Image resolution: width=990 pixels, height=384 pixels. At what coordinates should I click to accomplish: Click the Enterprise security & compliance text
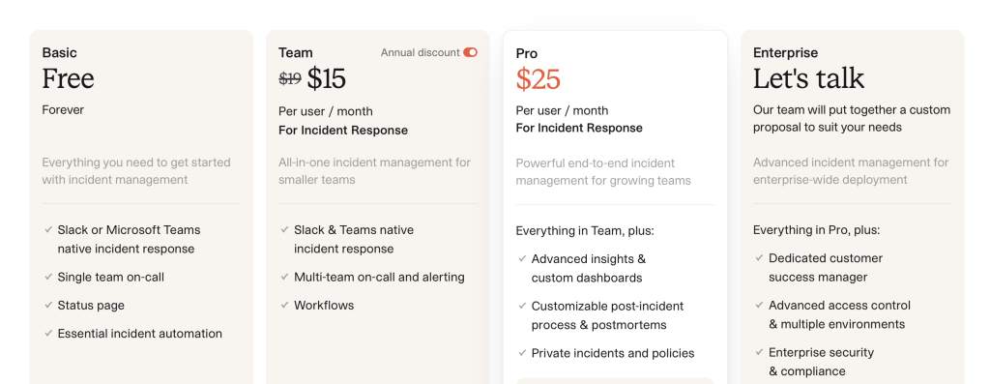point(821,362)
